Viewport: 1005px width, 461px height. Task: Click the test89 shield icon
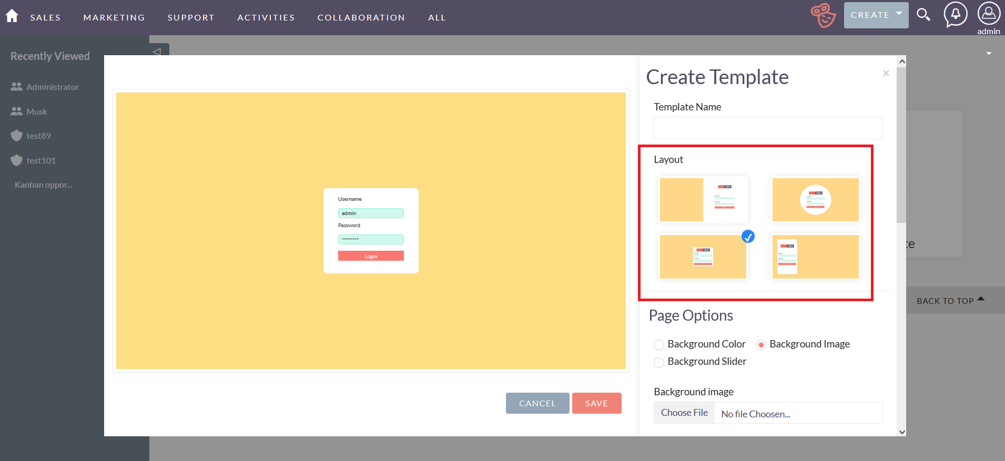(x=17, y=136)
